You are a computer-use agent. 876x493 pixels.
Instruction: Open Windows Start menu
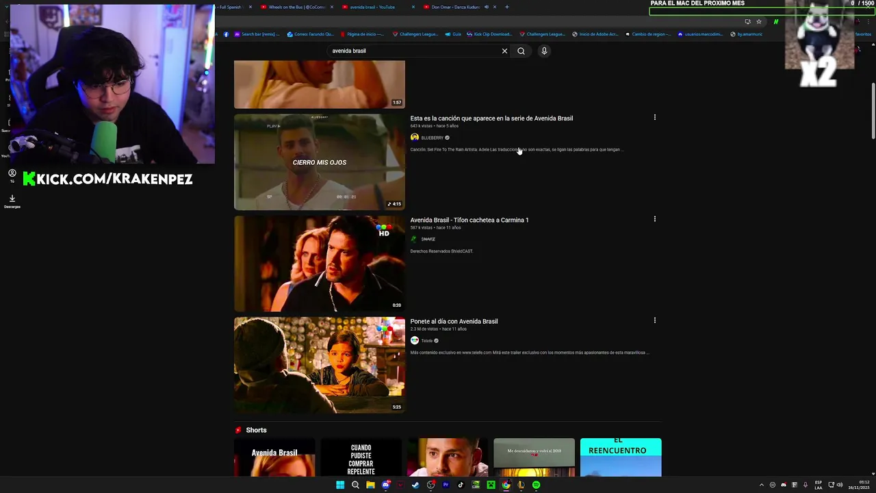[340, 485]
